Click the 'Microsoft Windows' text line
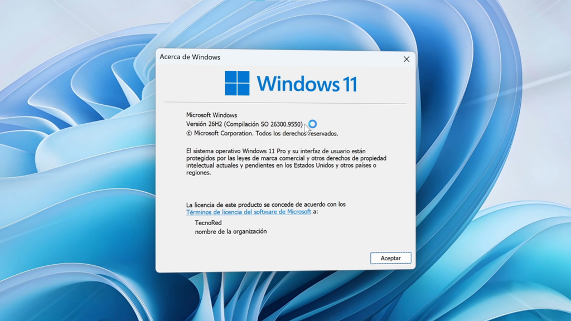This screenshot has height=321, width=571. click(211, 115)
